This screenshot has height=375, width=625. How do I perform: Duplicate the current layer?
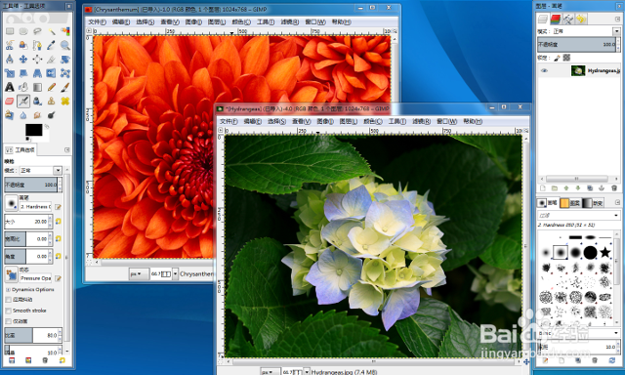tap(590, 188)
